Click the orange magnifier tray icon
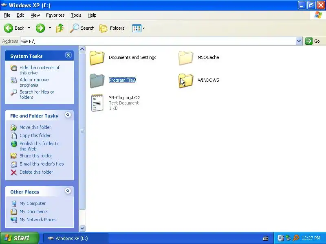 click(x=296, y=238)
